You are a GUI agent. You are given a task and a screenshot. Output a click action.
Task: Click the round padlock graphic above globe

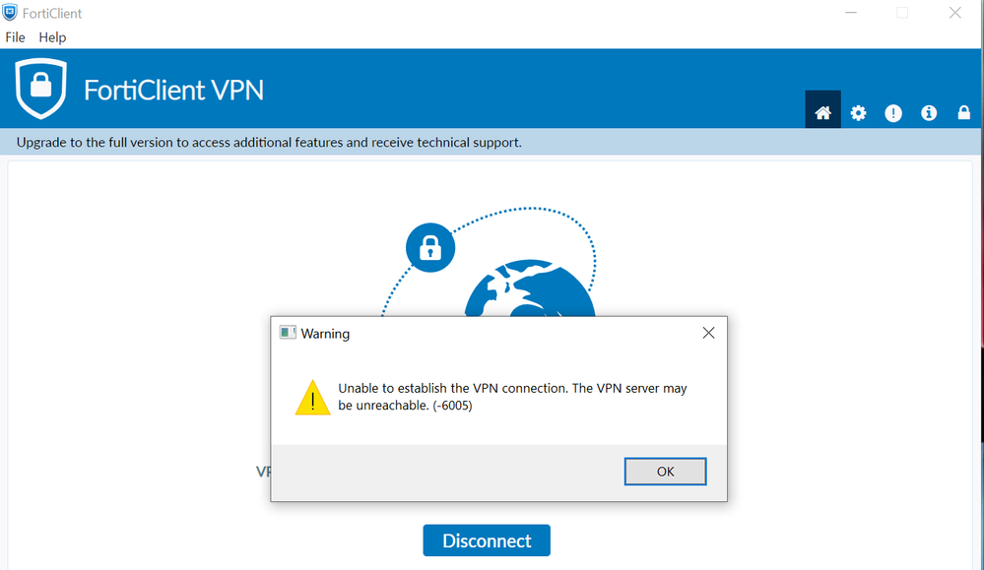pos(429,246)
